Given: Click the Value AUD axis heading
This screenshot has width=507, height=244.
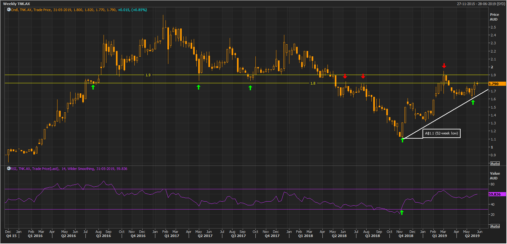Looking at the screenshot, I should pos(495,176).
